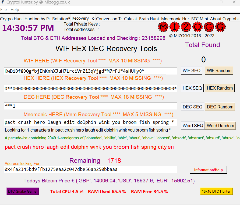Open the BTC Mini tab

pos(200,19)
